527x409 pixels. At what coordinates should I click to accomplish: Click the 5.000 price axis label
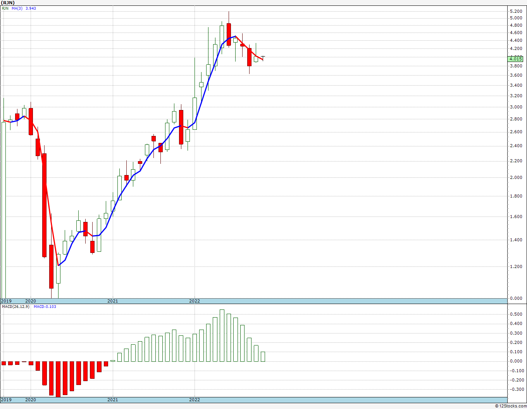click(x=515, y=18)
